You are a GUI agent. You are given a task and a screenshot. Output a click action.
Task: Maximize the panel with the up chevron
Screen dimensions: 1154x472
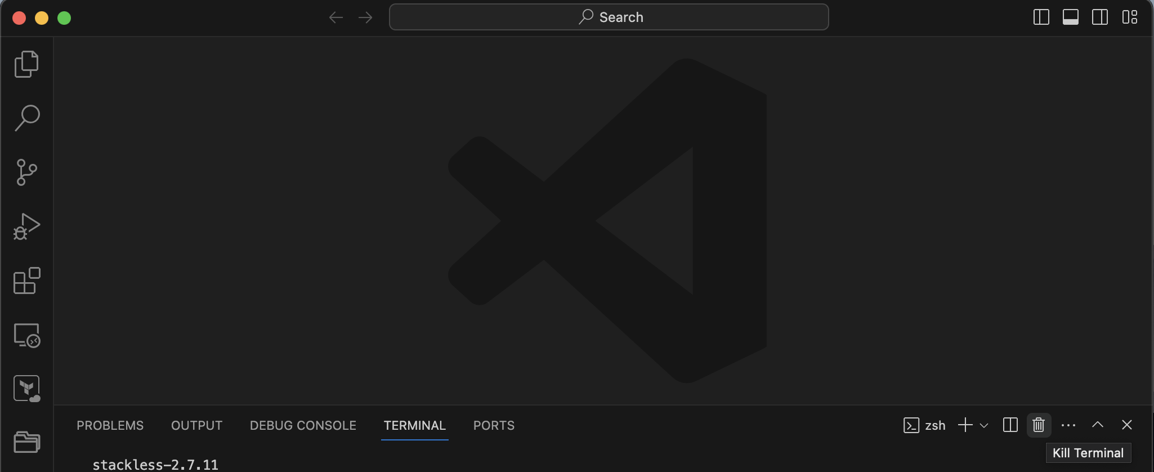1098,425
